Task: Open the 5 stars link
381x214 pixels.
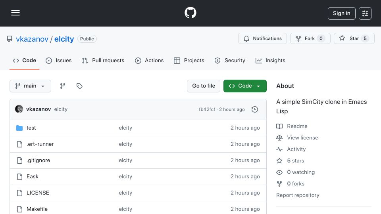Action: pos(295,160)
